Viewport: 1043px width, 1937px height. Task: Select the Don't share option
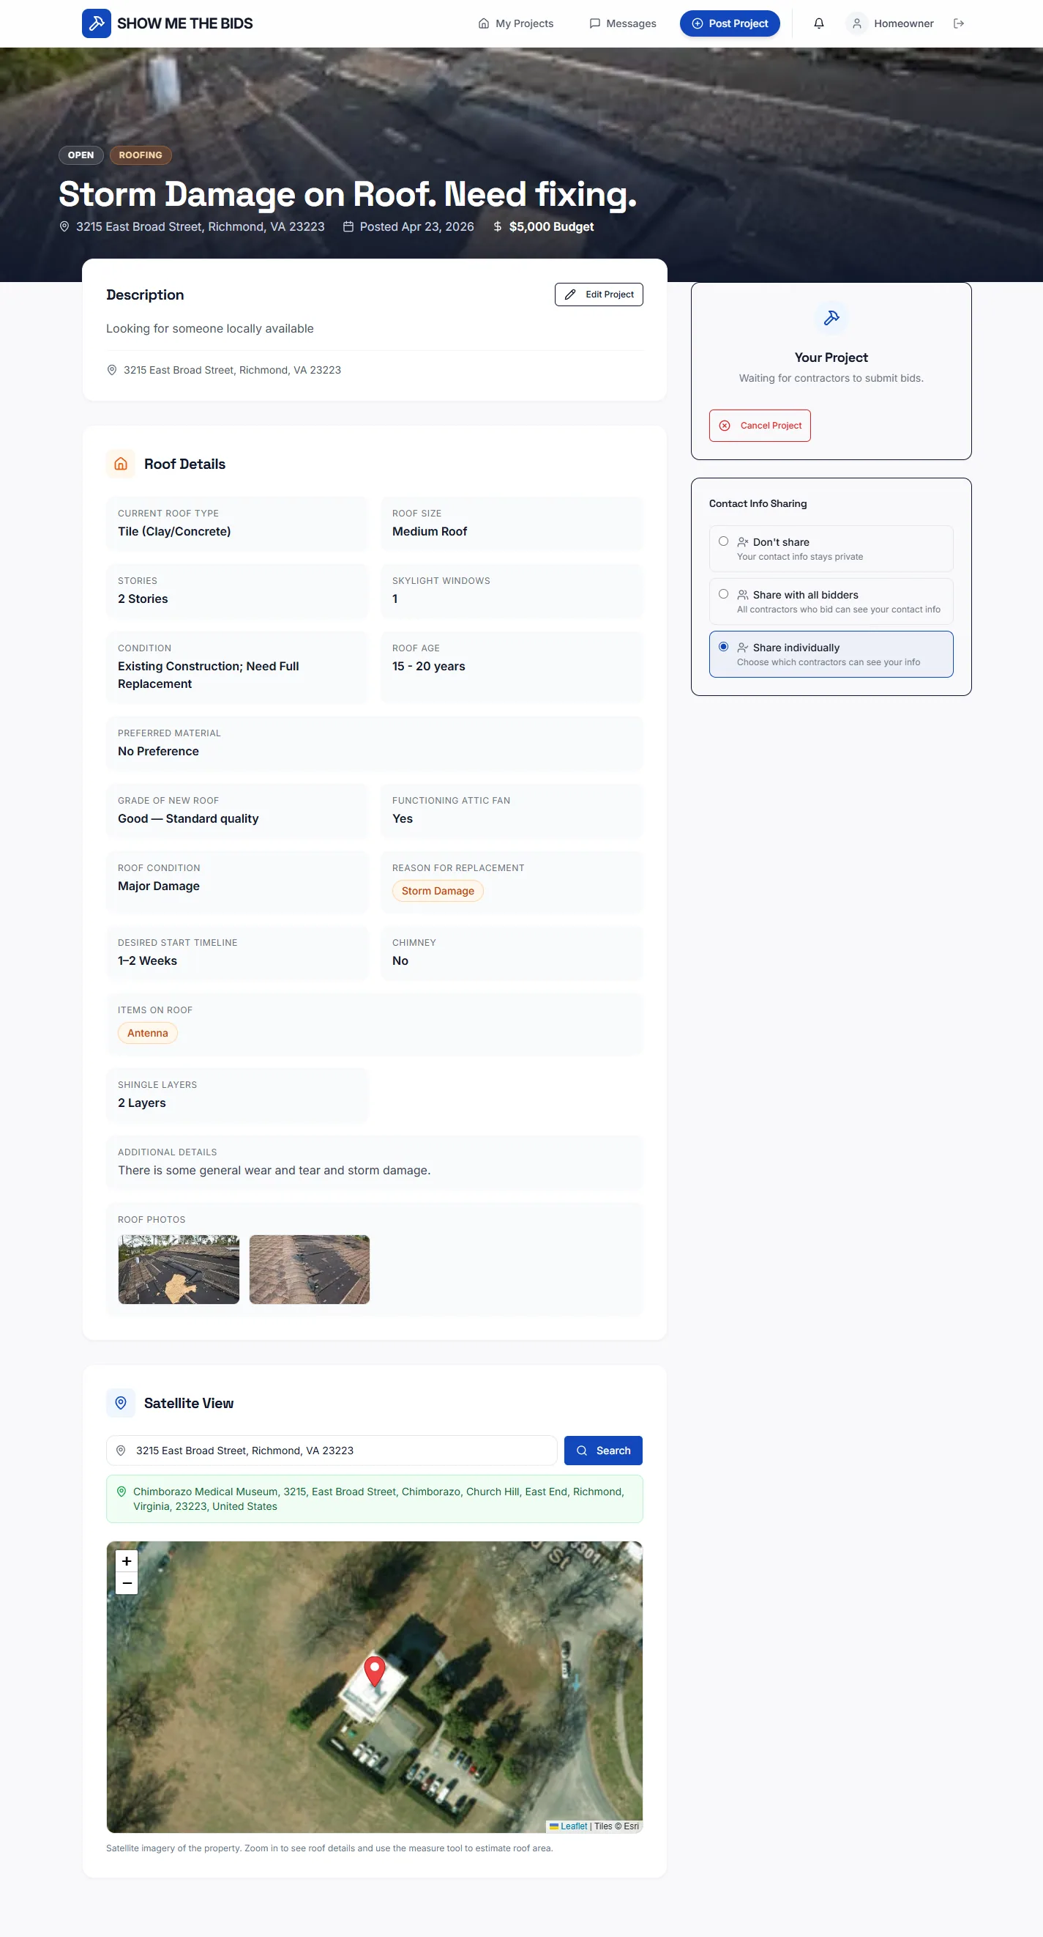(831, 548)
